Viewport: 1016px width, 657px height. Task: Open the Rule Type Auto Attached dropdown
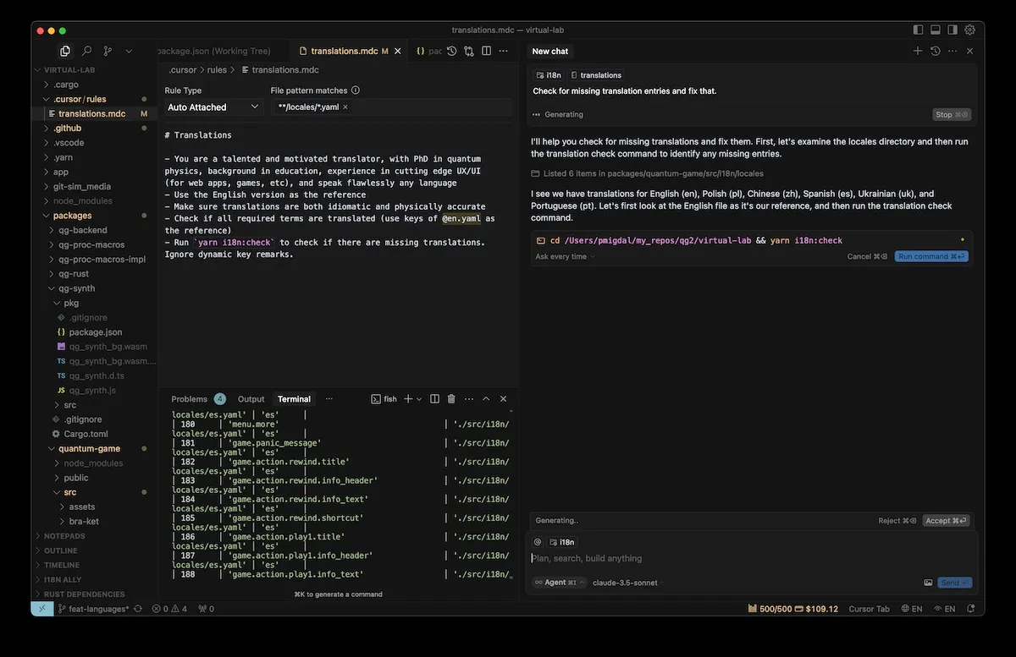(x=214, y=107)
